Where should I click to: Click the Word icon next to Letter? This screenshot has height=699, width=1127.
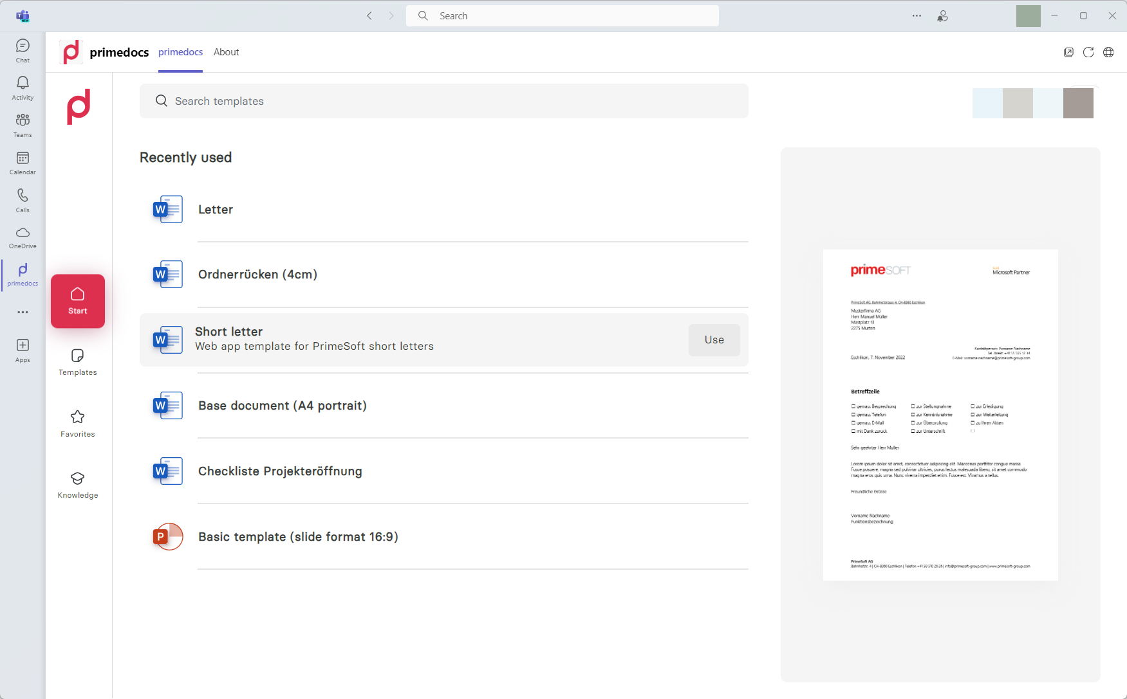168,209
